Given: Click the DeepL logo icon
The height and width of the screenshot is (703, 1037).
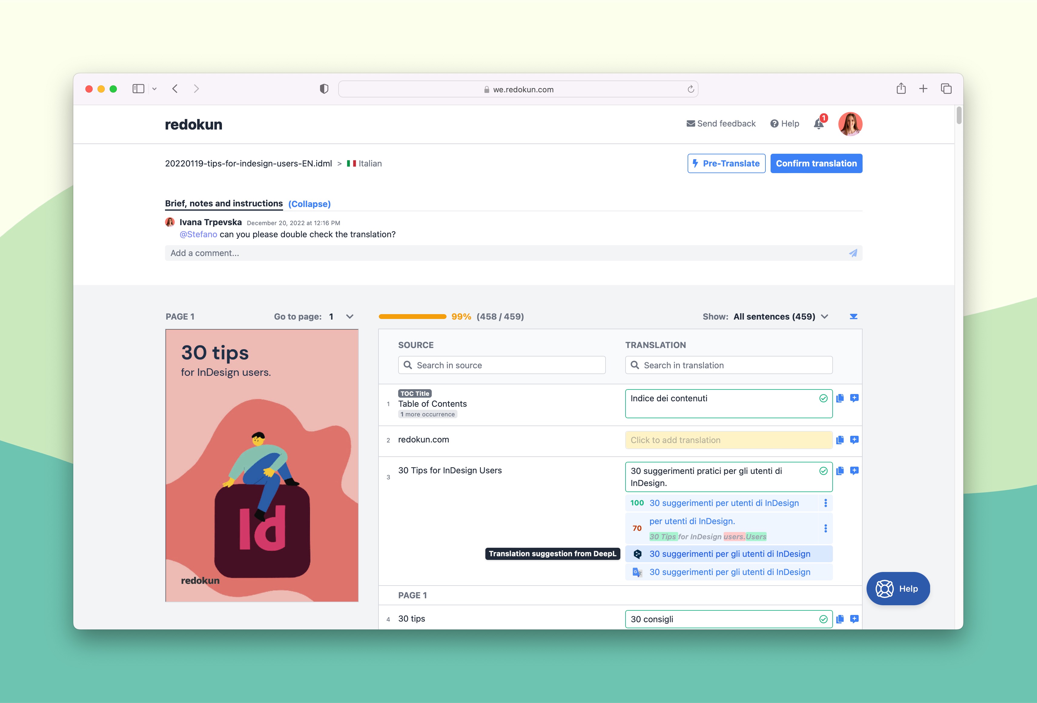Looking at the screenshot, I should pos(637,554).
